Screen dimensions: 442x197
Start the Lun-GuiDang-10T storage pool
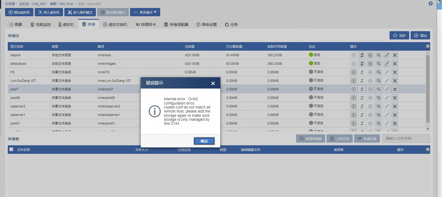[354, 81]
